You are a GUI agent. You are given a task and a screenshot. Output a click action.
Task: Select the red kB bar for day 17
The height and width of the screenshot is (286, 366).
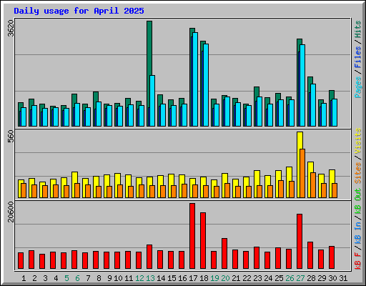[192, 236]
